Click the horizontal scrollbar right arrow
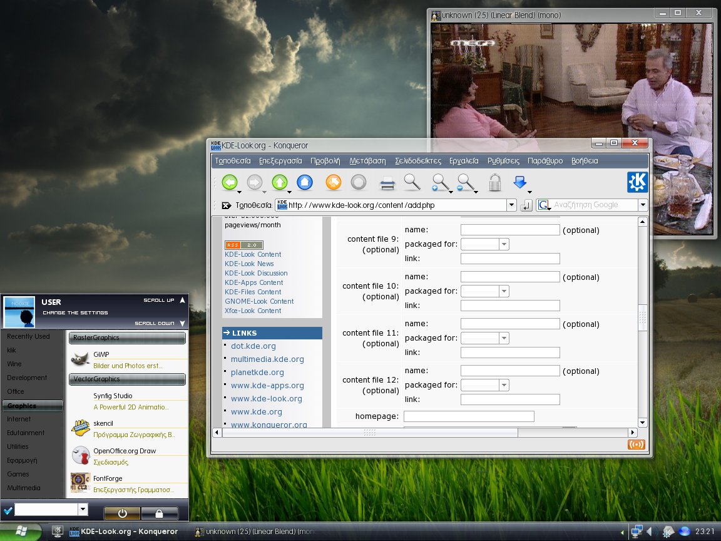The image size is (721, 541). point(632,433)
